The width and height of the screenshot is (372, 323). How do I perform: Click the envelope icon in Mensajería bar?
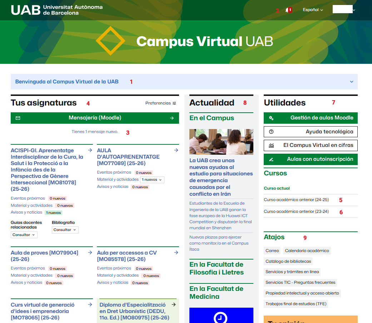point(18,118)
